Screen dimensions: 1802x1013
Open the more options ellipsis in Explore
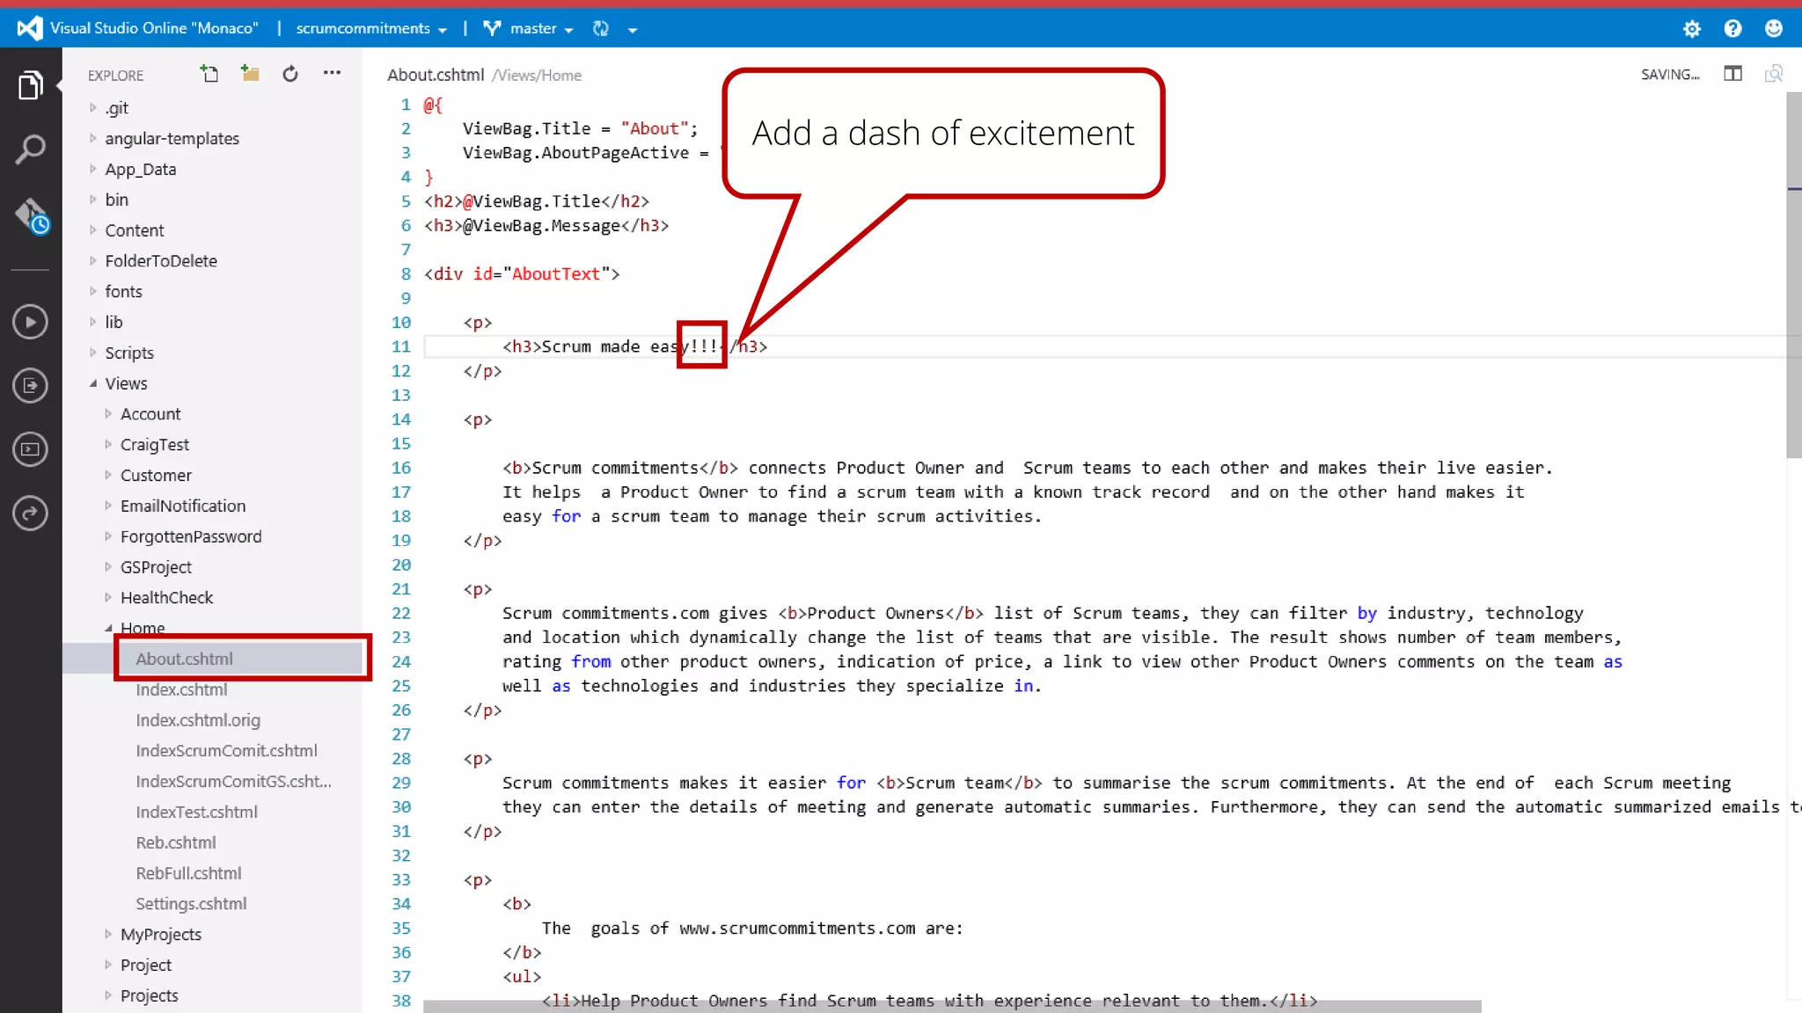pos(332,73)
